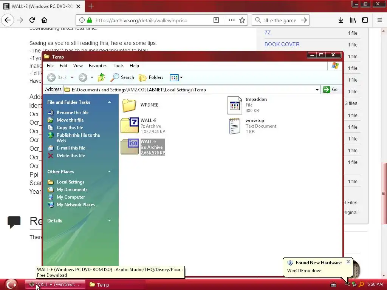Switch to the WALL-E Firefox taskbar button
Image resolution: width=387 pixels, height=290 pixels.
55,285
